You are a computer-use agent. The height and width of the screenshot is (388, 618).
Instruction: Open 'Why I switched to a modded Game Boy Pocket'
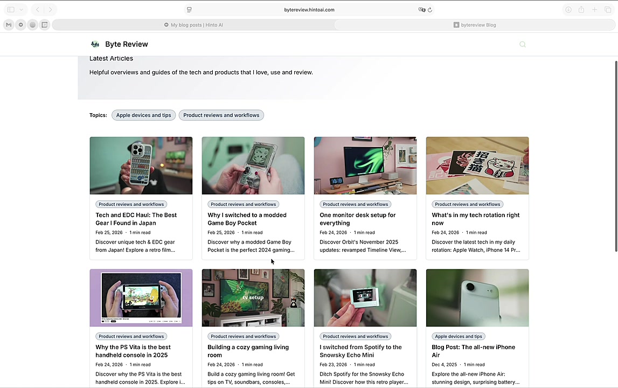pos(247,219)
